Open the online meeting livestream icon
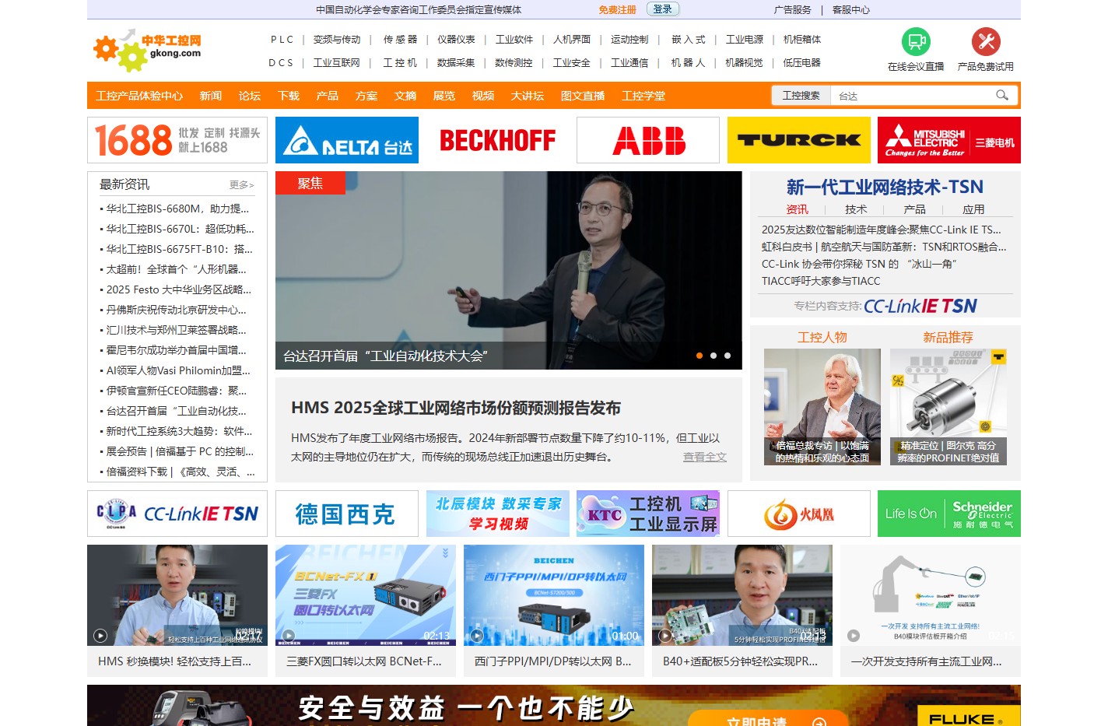1108x726 pixels. pos(916,41)
